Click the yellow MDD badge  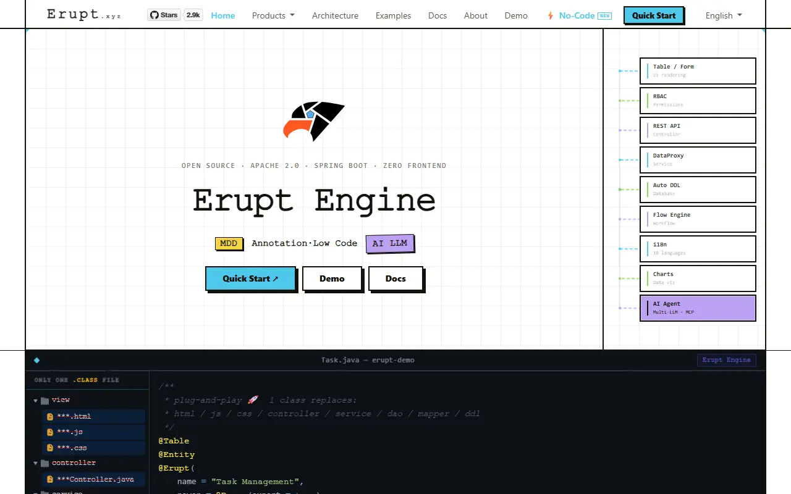[x=229, y=243]
